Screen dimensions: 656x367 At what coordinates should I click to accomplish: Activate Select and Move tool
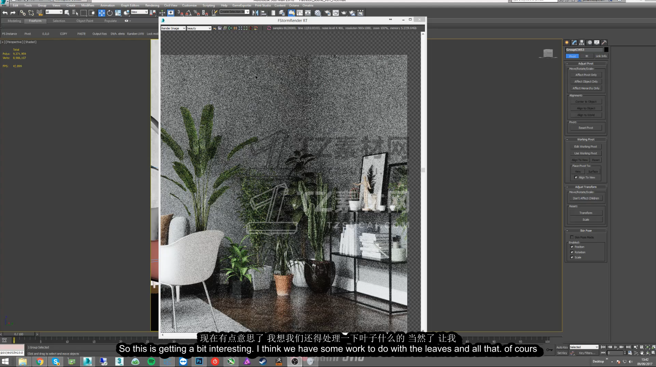coord(102,13)
